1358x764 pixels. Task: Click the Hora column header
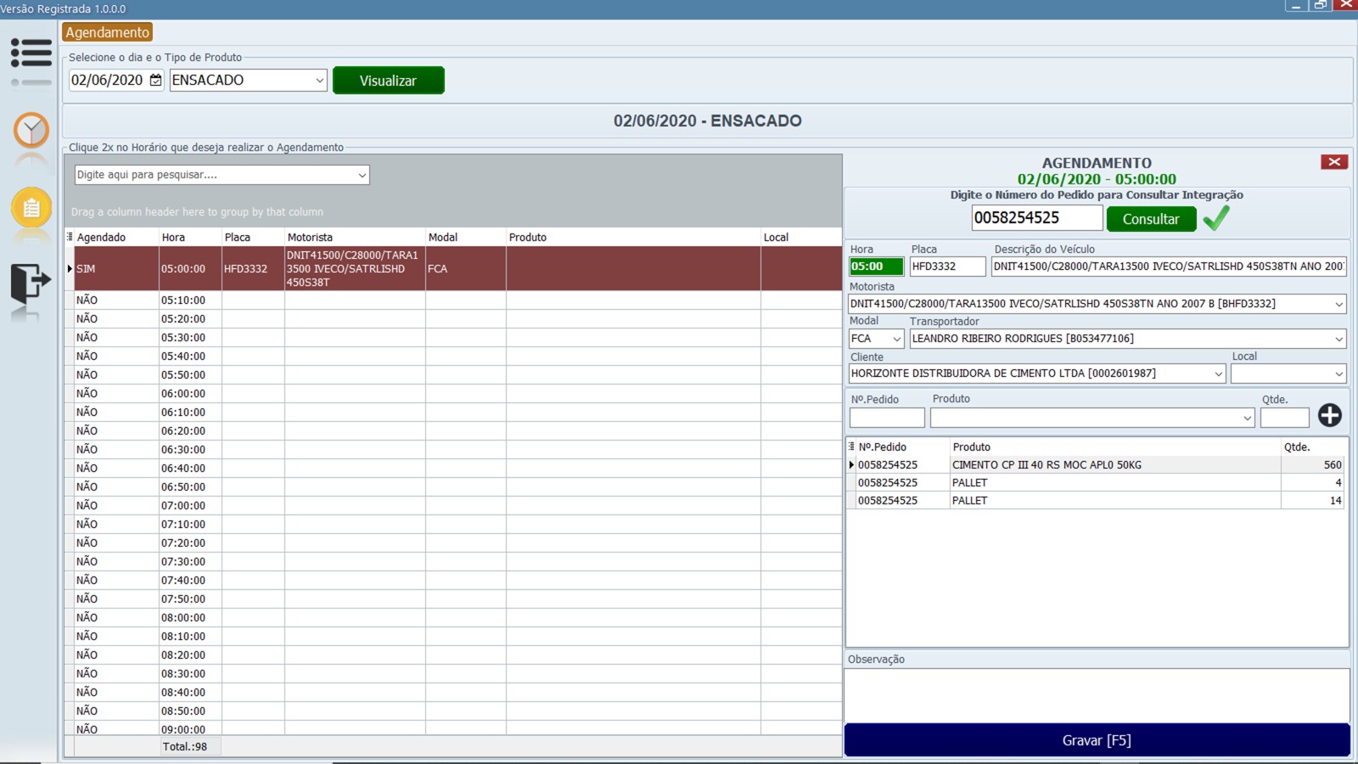pos(173,238)
